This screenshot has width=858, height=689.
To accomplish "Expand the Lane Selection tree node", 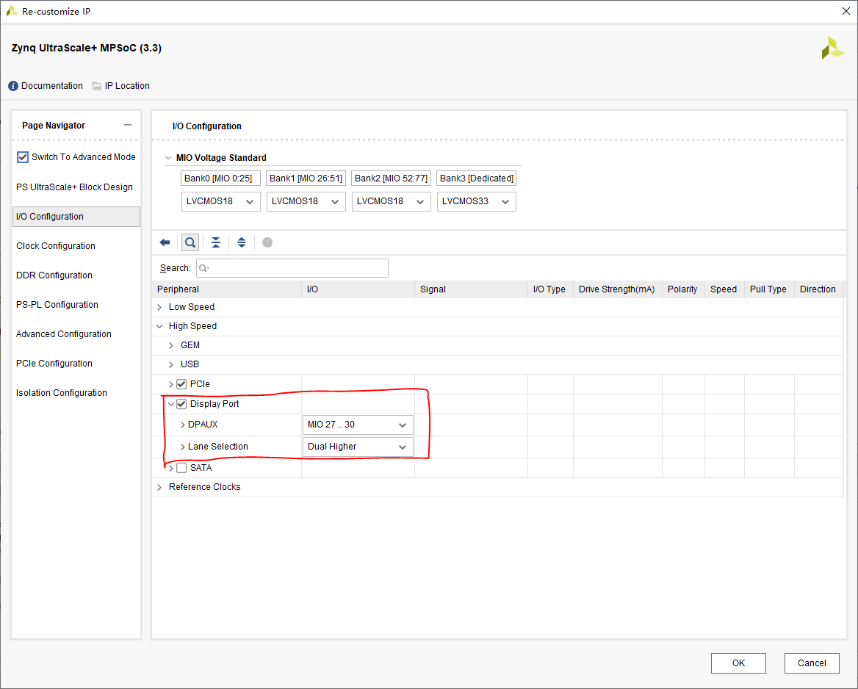I will click(x=183, y=447).
